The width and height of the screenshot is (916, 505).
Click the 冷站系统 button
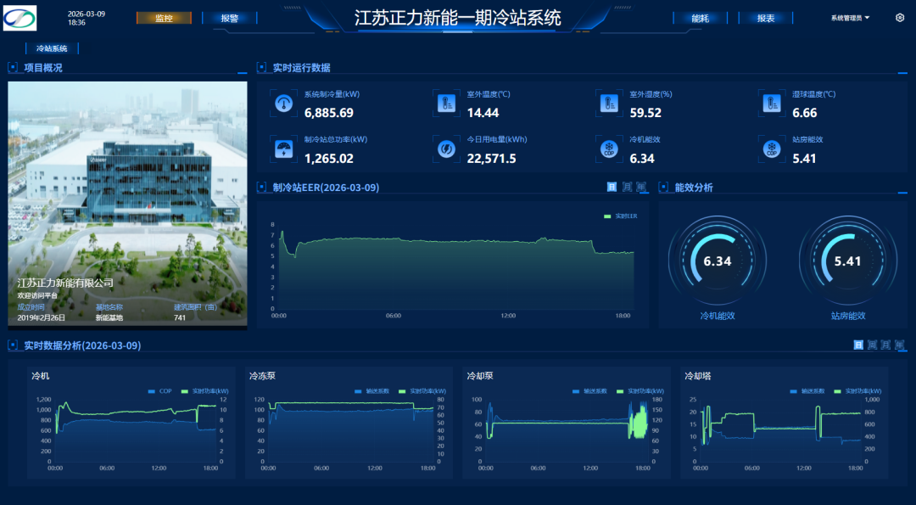pos(52,48)
